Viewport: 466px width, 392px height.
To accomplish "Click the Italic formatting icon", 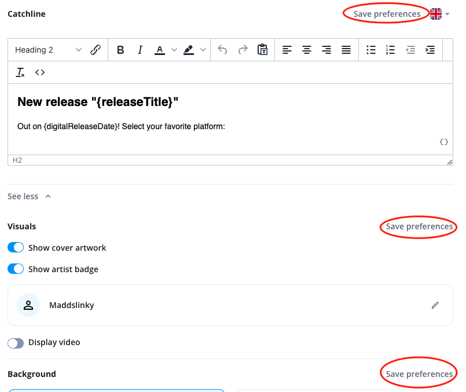I will tap(140, 50).
